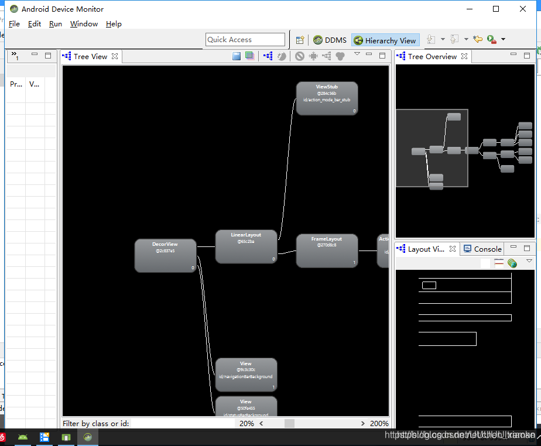Minimize the Layout View panel
Screen dimensions: 541x446
(x=513, y=246)
